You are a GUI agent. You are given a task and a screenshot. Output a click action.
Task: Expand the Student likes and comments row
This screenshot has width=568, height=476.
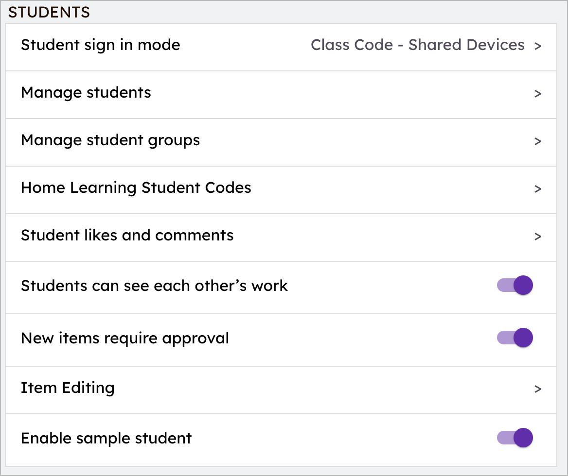click(537, 237)
